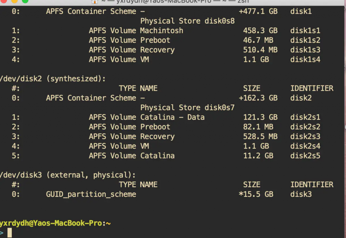The width and height of the screenshot is (346, 238).
Task: Click the terminal cursor block at the prompt
Action: coord(9,233)
